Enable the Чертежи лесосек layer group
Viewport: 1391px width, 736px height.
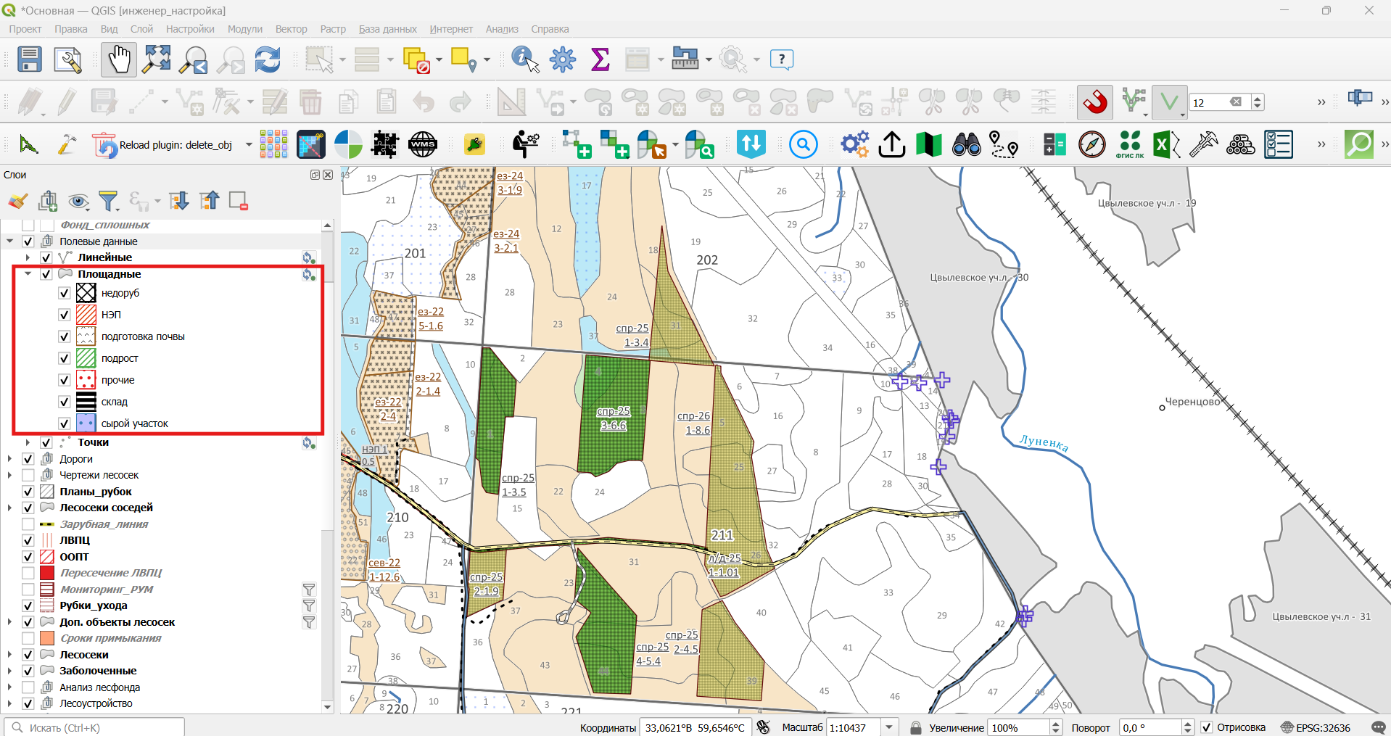coord(28,475)
